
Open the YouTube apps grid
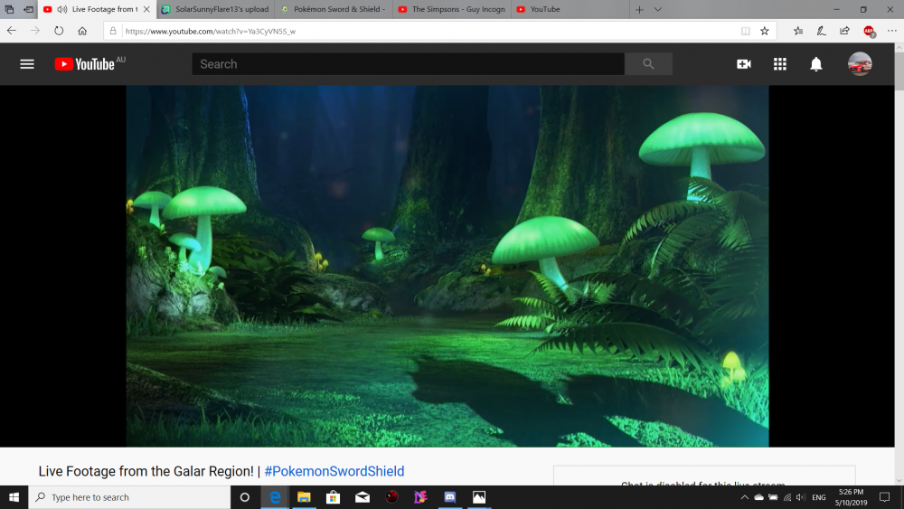780,64
